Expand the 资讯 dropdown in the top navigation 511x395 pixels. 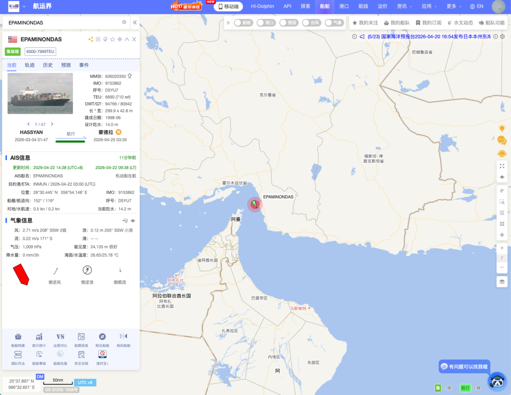[405, 6]
